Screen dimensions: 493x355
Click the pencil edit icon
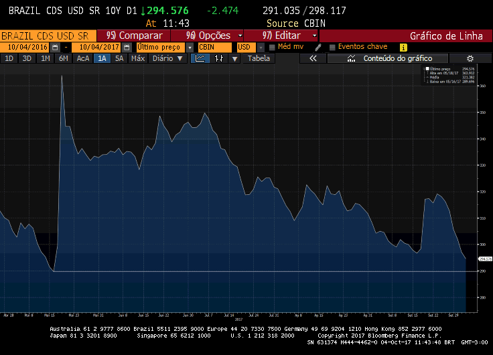pos(318,48)
